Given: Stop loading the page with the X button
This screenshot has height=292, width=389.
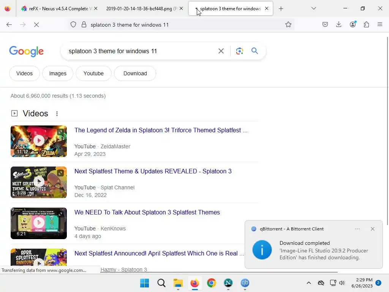Looking at the screenshot, I should click(x=36, y=25).
